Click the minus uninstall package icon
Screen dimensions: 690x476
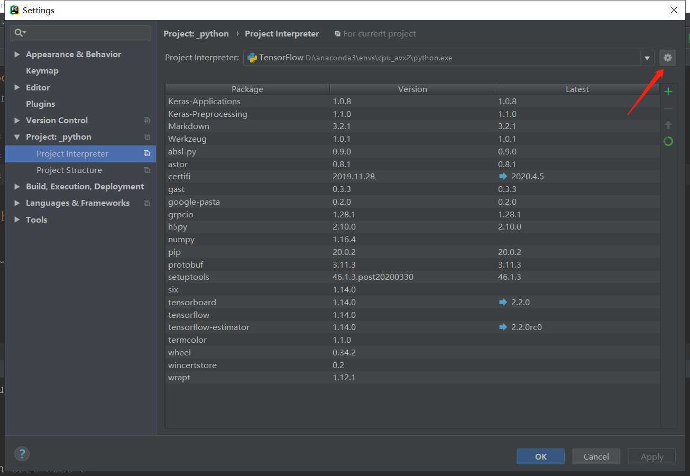click(668, 108)
